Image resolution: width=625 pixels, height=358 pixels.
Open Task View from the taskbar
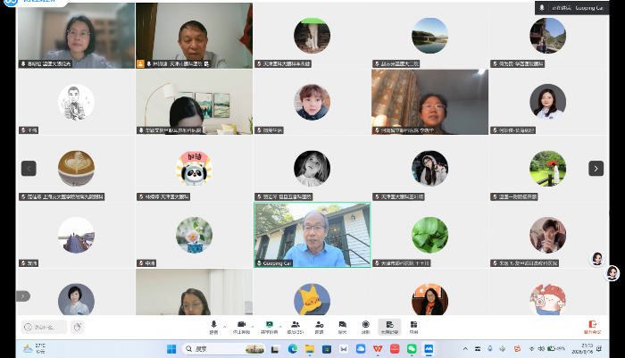click(x=275, y=349)
